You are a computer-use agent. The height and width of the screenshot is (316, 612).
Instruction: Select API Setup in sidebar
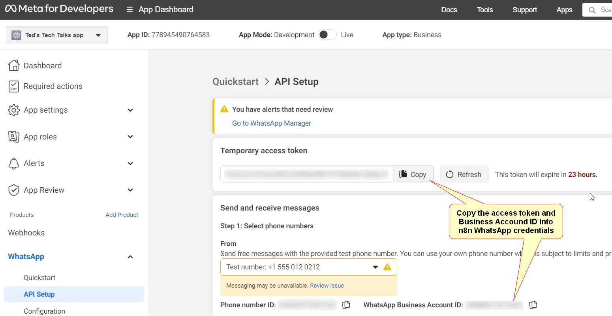pos(74,294)
